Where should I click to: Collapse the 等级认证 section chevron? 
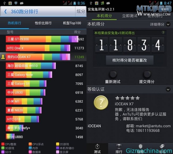(168, 89)
